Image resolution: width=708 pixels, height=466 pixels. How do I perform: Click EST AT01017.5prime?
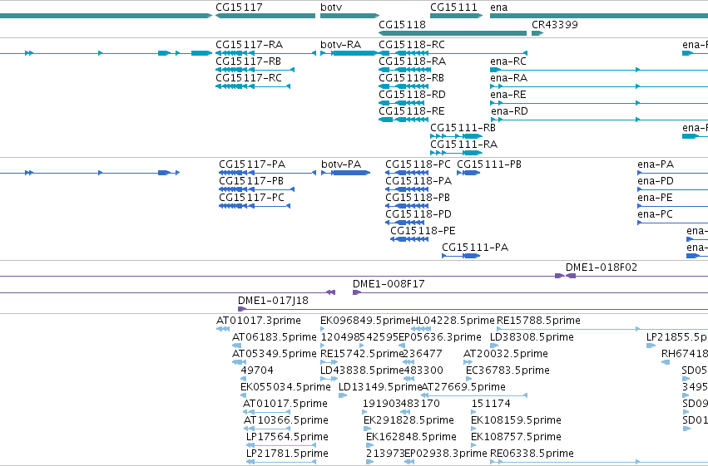click(x=267, y=413)
